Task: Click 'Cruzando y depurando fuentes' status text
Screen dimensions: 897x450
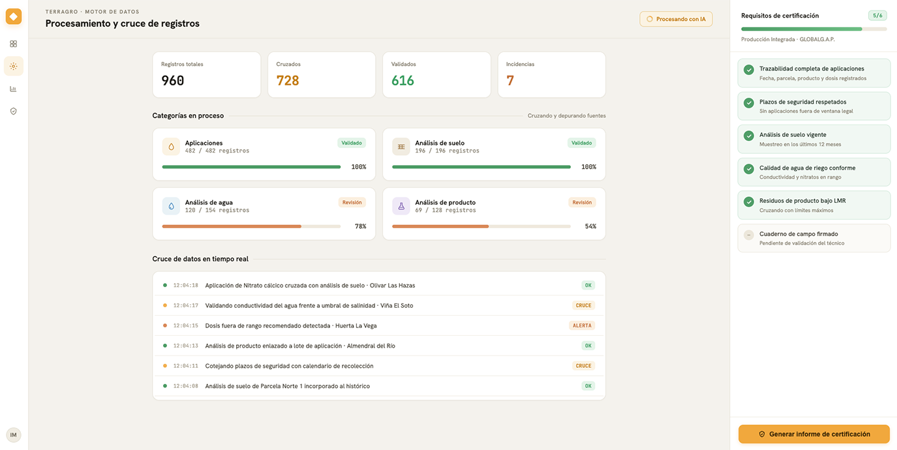Action: point(567,116)
